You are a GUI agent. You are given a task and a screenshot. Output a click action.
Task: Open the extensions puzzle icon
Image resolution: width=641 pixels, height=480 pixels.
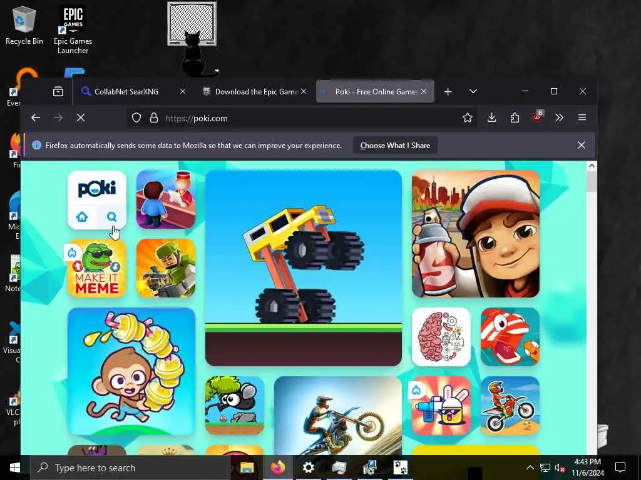coord(515,118)
